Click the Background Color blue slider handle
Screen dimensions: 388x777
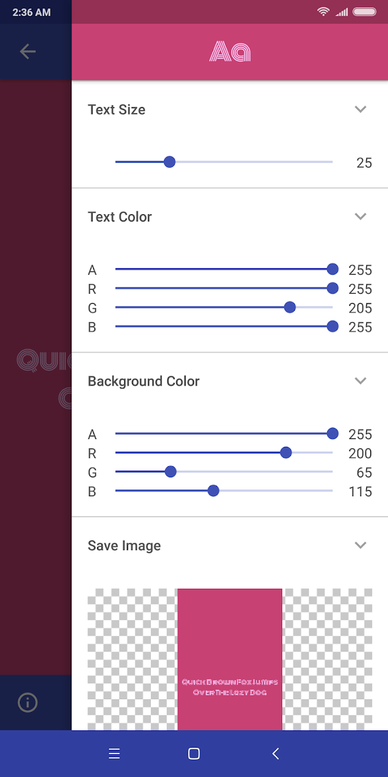coord(213,491)
